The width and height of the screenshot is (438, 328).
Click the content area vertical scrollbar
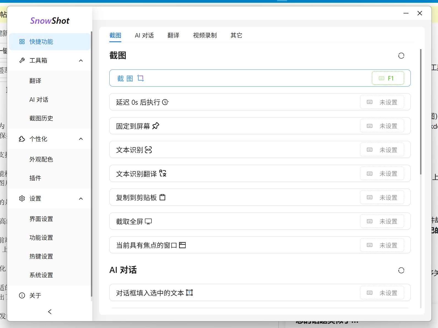421,112
